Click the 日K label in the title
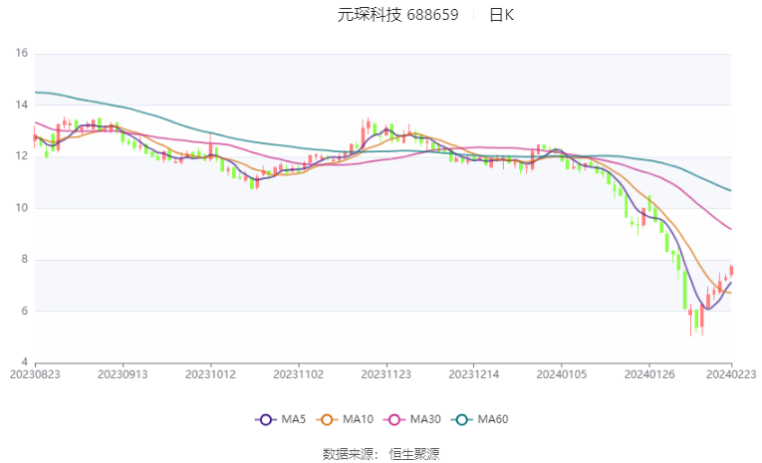 coord(501,15)
